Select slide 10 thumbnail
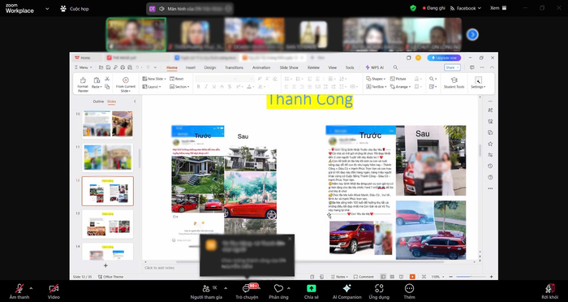The height and width of the screenshot is (302, 568). tap(108, 124)
